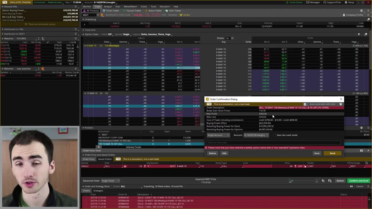
Task: Open the Dashboard on /NQ panel menu icon
Action: (76, 29)
